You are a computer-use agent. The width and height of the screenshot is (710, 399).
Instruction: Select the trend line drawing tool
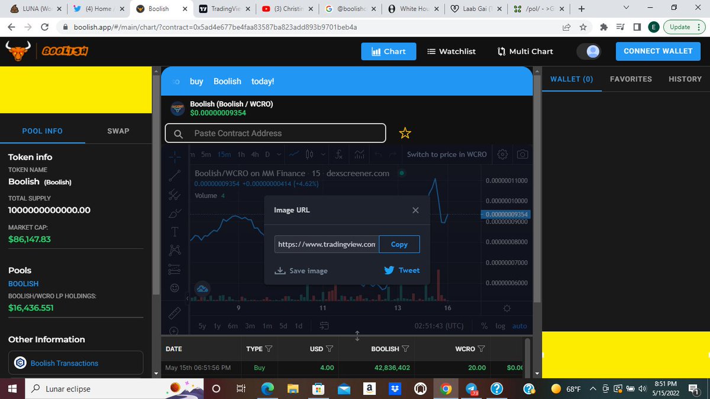pos(175,175)
